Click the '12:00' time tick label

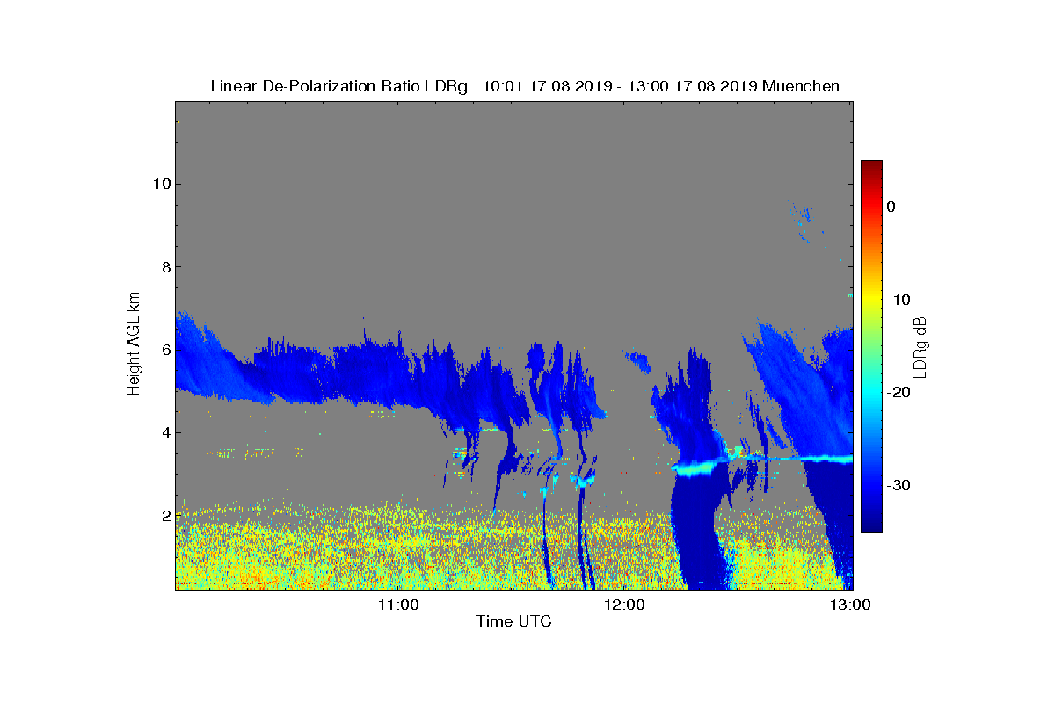coord(625,605)
